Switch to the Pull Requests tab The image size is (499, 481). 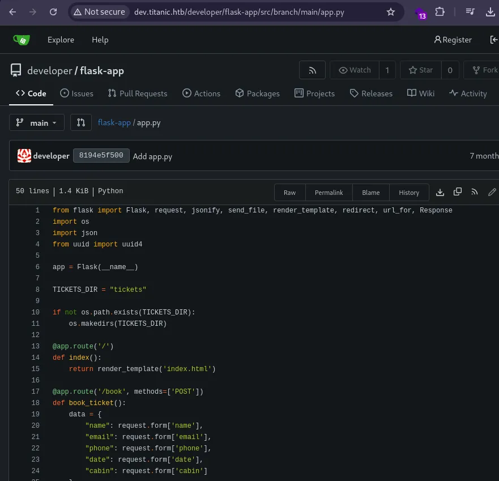tap(138, 93)
